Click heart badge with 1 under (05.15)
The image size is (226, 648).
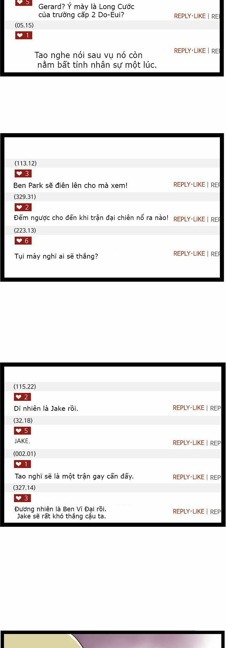point(24,35)
